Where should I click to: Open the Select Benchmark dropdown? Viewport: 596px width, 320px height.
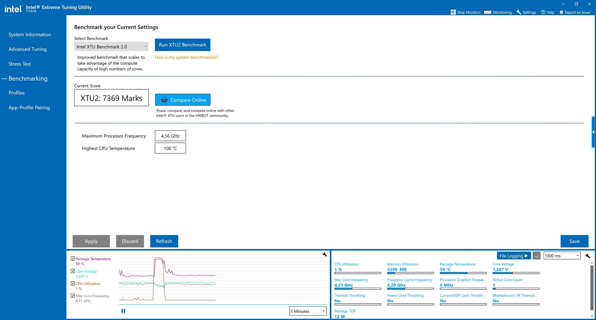coord(111,47)
